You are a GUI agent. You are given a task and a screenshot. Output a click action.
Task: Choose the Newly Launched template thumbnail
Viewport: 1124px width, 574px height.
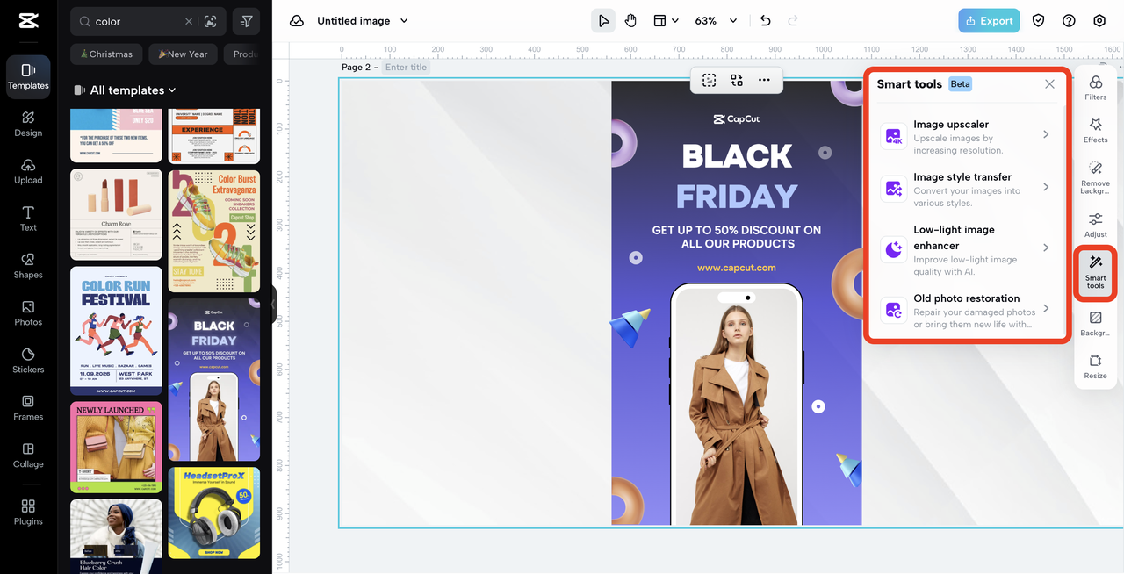116,447
